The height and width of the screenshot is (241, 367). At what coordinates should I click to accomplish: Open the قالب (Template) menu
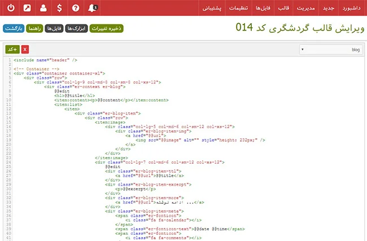coord(284,8)
